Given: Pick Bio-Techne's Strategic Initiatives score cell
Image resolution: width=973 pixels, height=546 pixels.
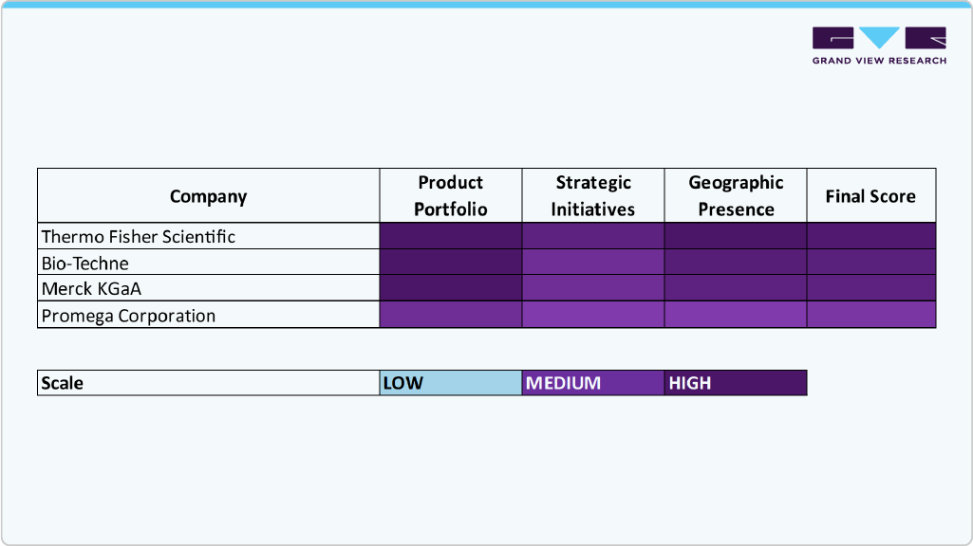Looking at the screenshot, I should coord(593,263).
